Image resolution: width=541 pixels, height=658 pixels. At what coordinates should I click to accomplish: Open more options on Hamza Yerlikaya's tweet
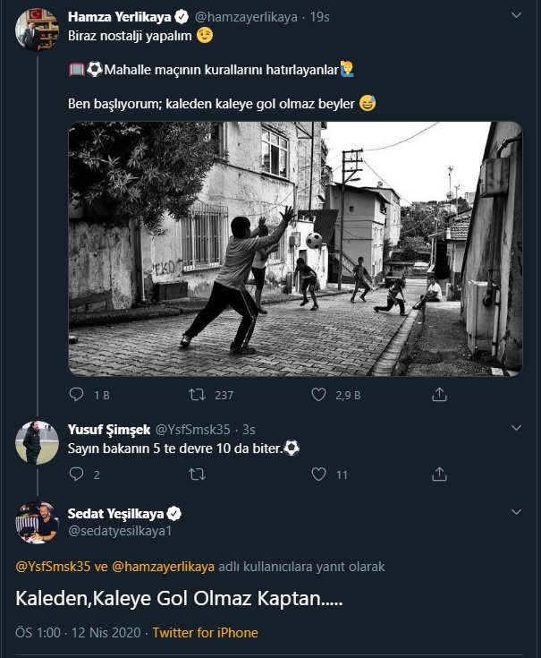[x=515, y=16]
